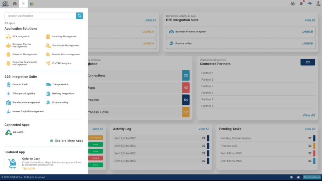Open Inventory Management app icon
This screenshot has width=322, height=181.
[x=48, y=36]
